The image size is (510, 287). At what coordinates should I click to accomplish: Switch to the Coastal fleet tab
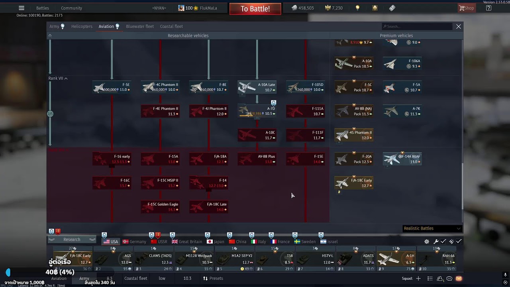[171, 26]
